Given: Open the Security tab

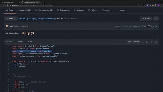Looking at the screenshot, I should [106, 10].
